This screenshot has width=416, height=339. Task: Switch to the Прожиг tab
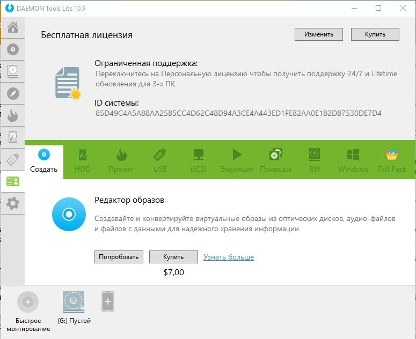[121, 160]
